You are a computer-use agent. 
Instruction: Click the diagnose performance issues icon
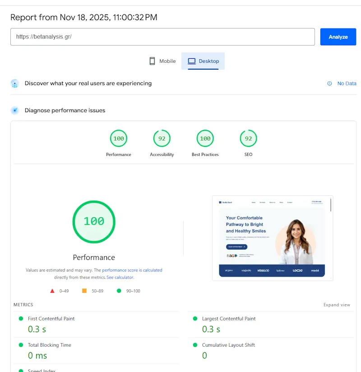[15, 110]
